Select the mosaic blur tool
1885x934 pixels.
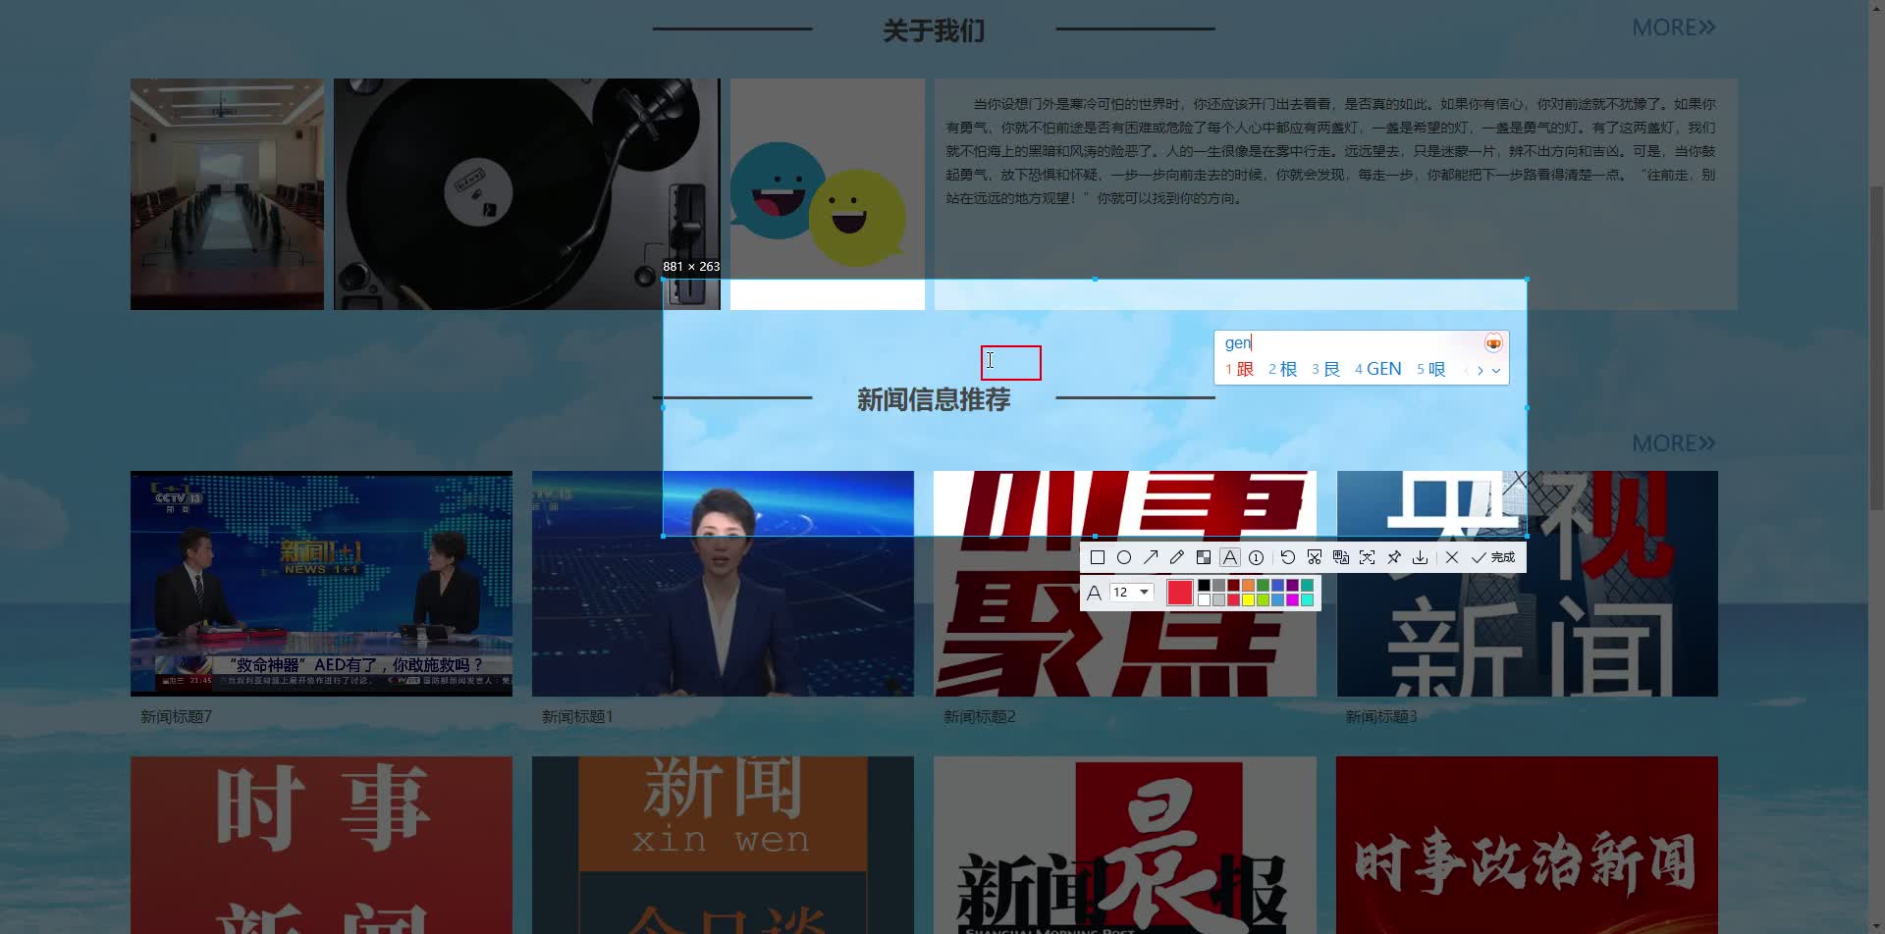[x=1205, y=557]
